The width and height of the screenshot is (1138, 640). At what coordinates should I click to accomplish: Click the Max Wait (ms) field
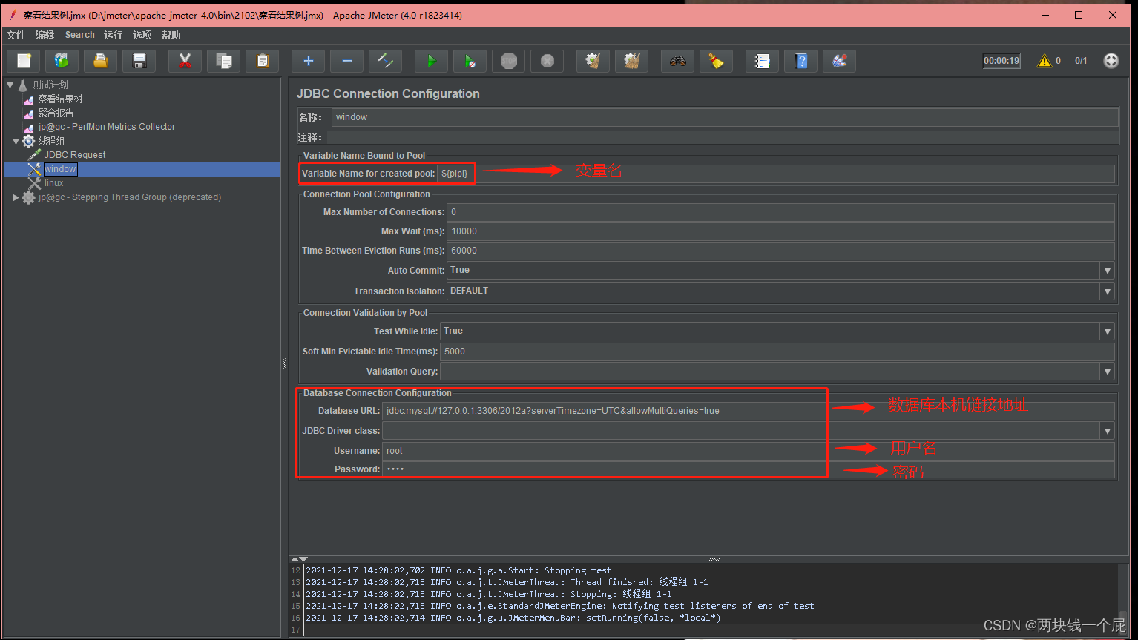coord(780,231)
